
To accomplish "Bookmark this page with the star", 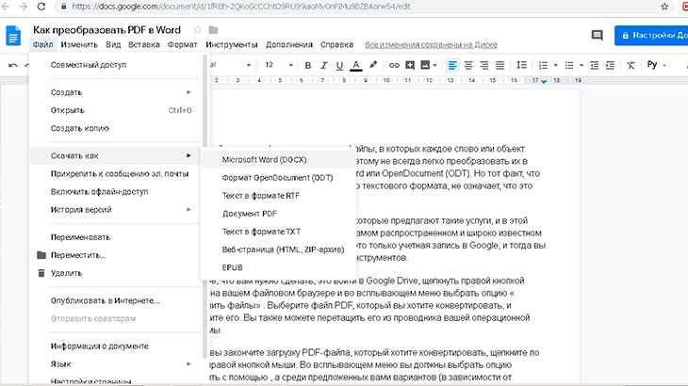I will (664, 7).
